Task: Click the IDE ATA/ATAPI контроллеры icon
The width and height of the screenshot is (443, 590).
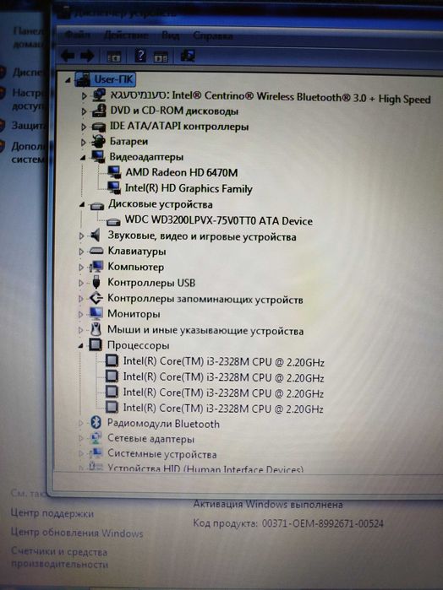Action: pos(99,127)
